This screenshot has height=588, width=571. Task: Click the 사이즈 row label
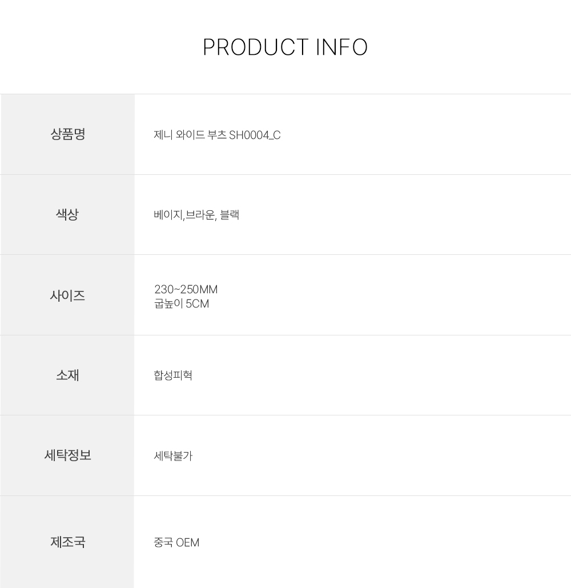point(67,295)
